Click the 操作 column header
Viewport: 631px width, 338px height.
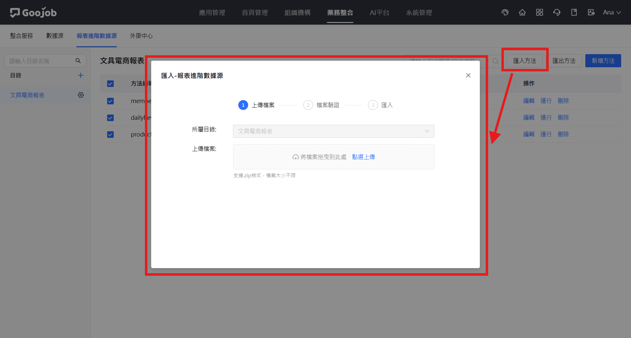[x=529, y=84]
